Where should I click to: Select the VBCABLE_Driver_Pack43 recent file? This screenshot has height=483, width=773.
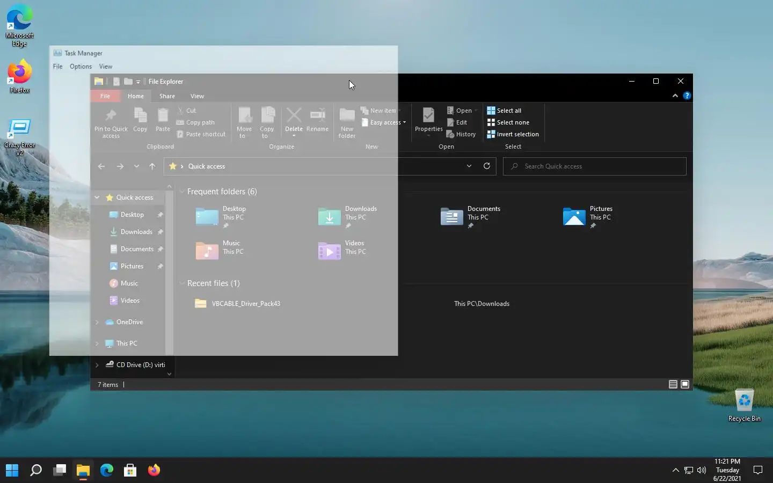237,304
